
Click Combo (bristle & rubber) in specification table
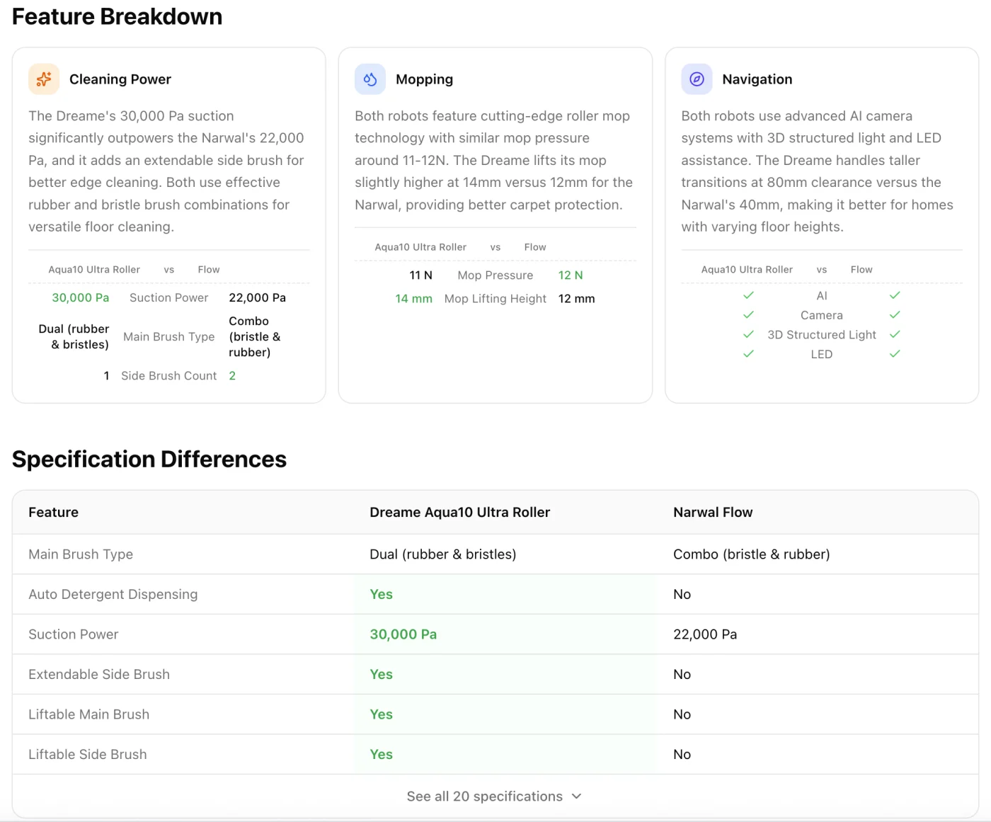pyautogui.click(x=752, y=554)
